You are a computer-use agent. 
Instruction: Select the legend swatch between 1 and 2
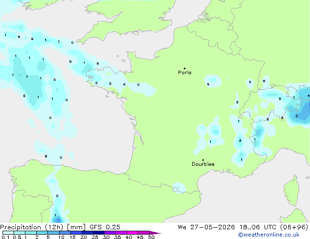pyautogui.click(x=31, y=233)
